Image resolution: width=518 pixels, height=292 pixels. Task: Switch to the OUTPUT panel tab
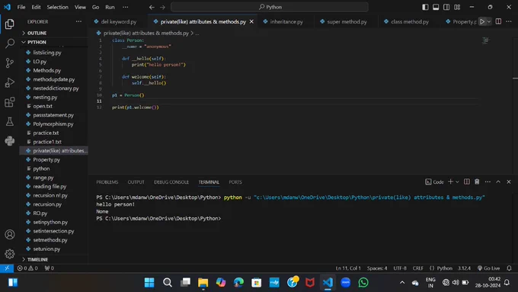pyautogui.click(x=136, y=182)
